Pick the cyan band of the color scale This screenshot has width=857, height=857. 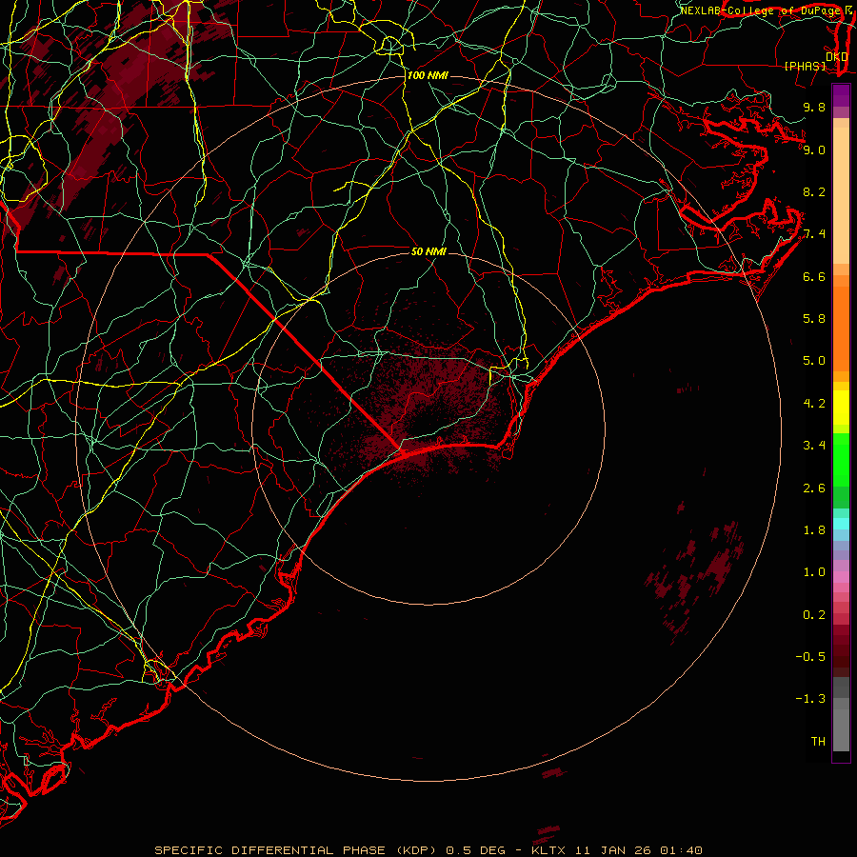point(841,524)
